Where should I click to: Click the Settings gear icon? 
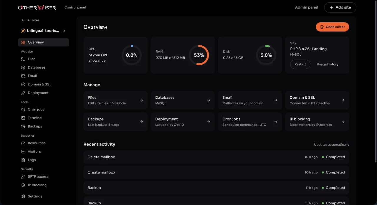pos(23,196)
